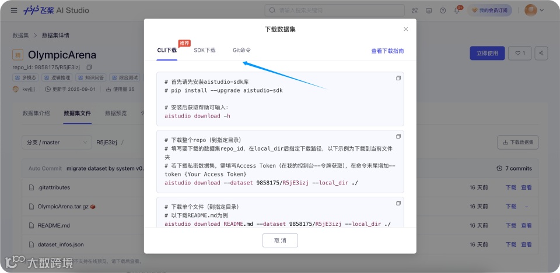
Task: Click the OlympicArena dataset title
Action: (62, 55)
